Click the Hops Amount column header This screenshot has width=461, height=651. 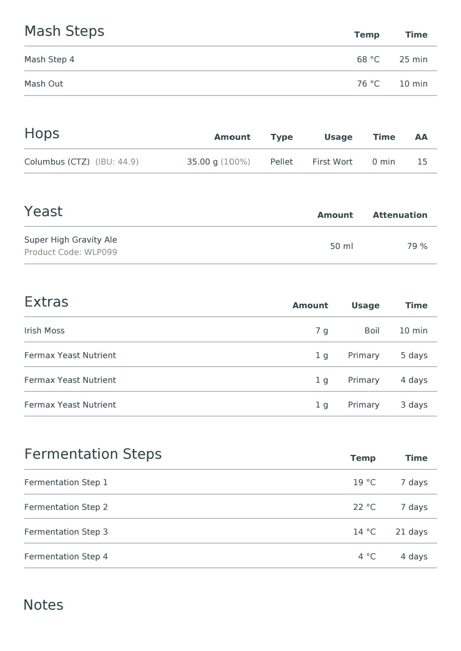(232, 137)
